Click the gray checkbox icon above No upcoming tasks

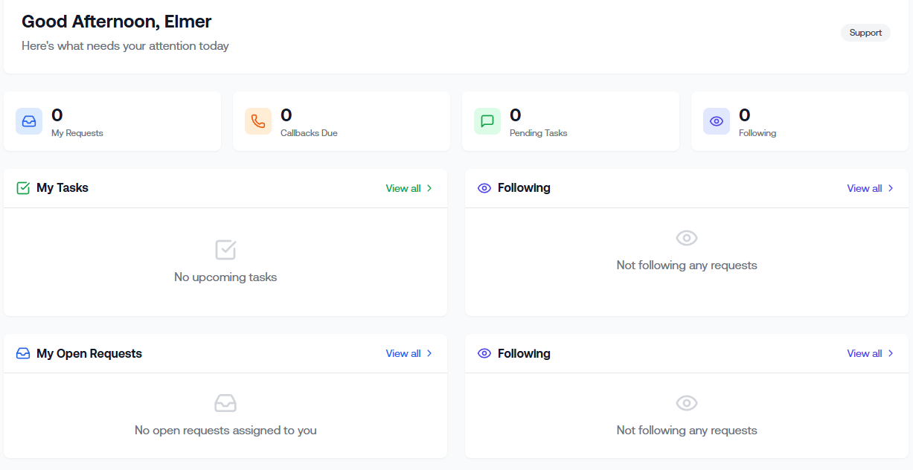[x=225, y=250]
